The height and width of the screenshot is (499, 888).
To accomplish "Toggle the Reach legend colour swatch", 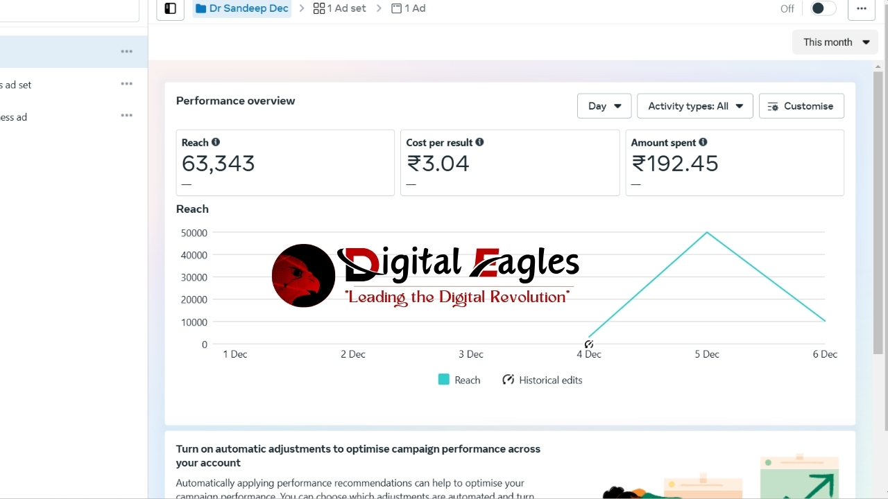I will (444, 380).
